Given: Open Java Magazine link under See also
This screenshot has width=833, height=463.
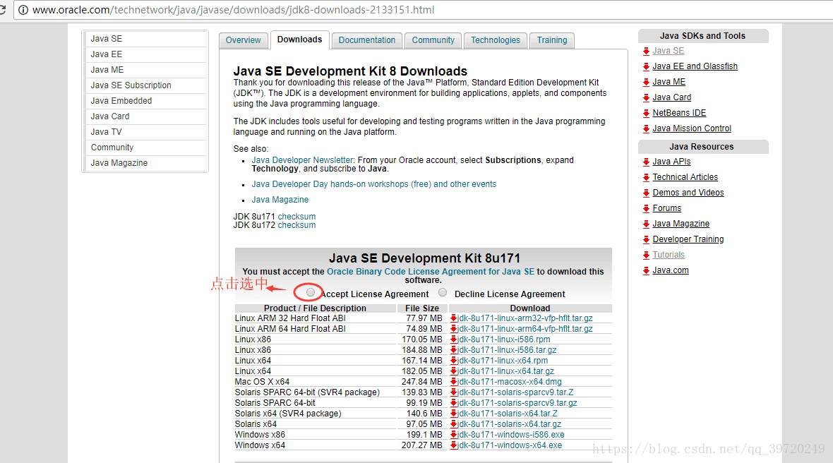Looking at the screenshot, I should (280, 200).
